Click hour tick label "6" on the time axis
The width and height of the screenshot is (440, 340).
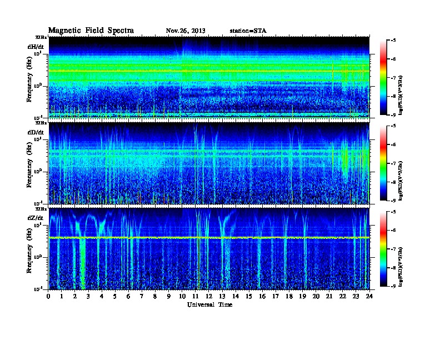point(128,296)
